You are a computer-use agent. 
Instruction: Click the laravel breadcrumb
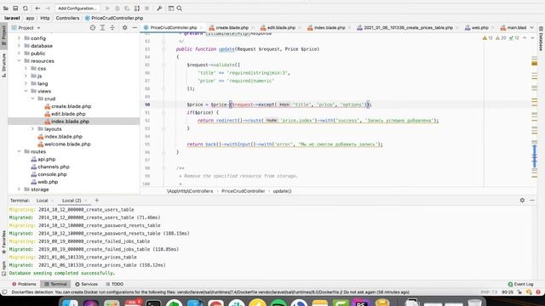pos(12,18)
